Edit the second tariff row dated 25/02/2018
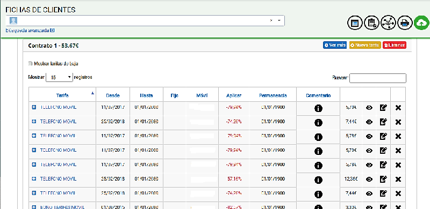 coord(383,122)
